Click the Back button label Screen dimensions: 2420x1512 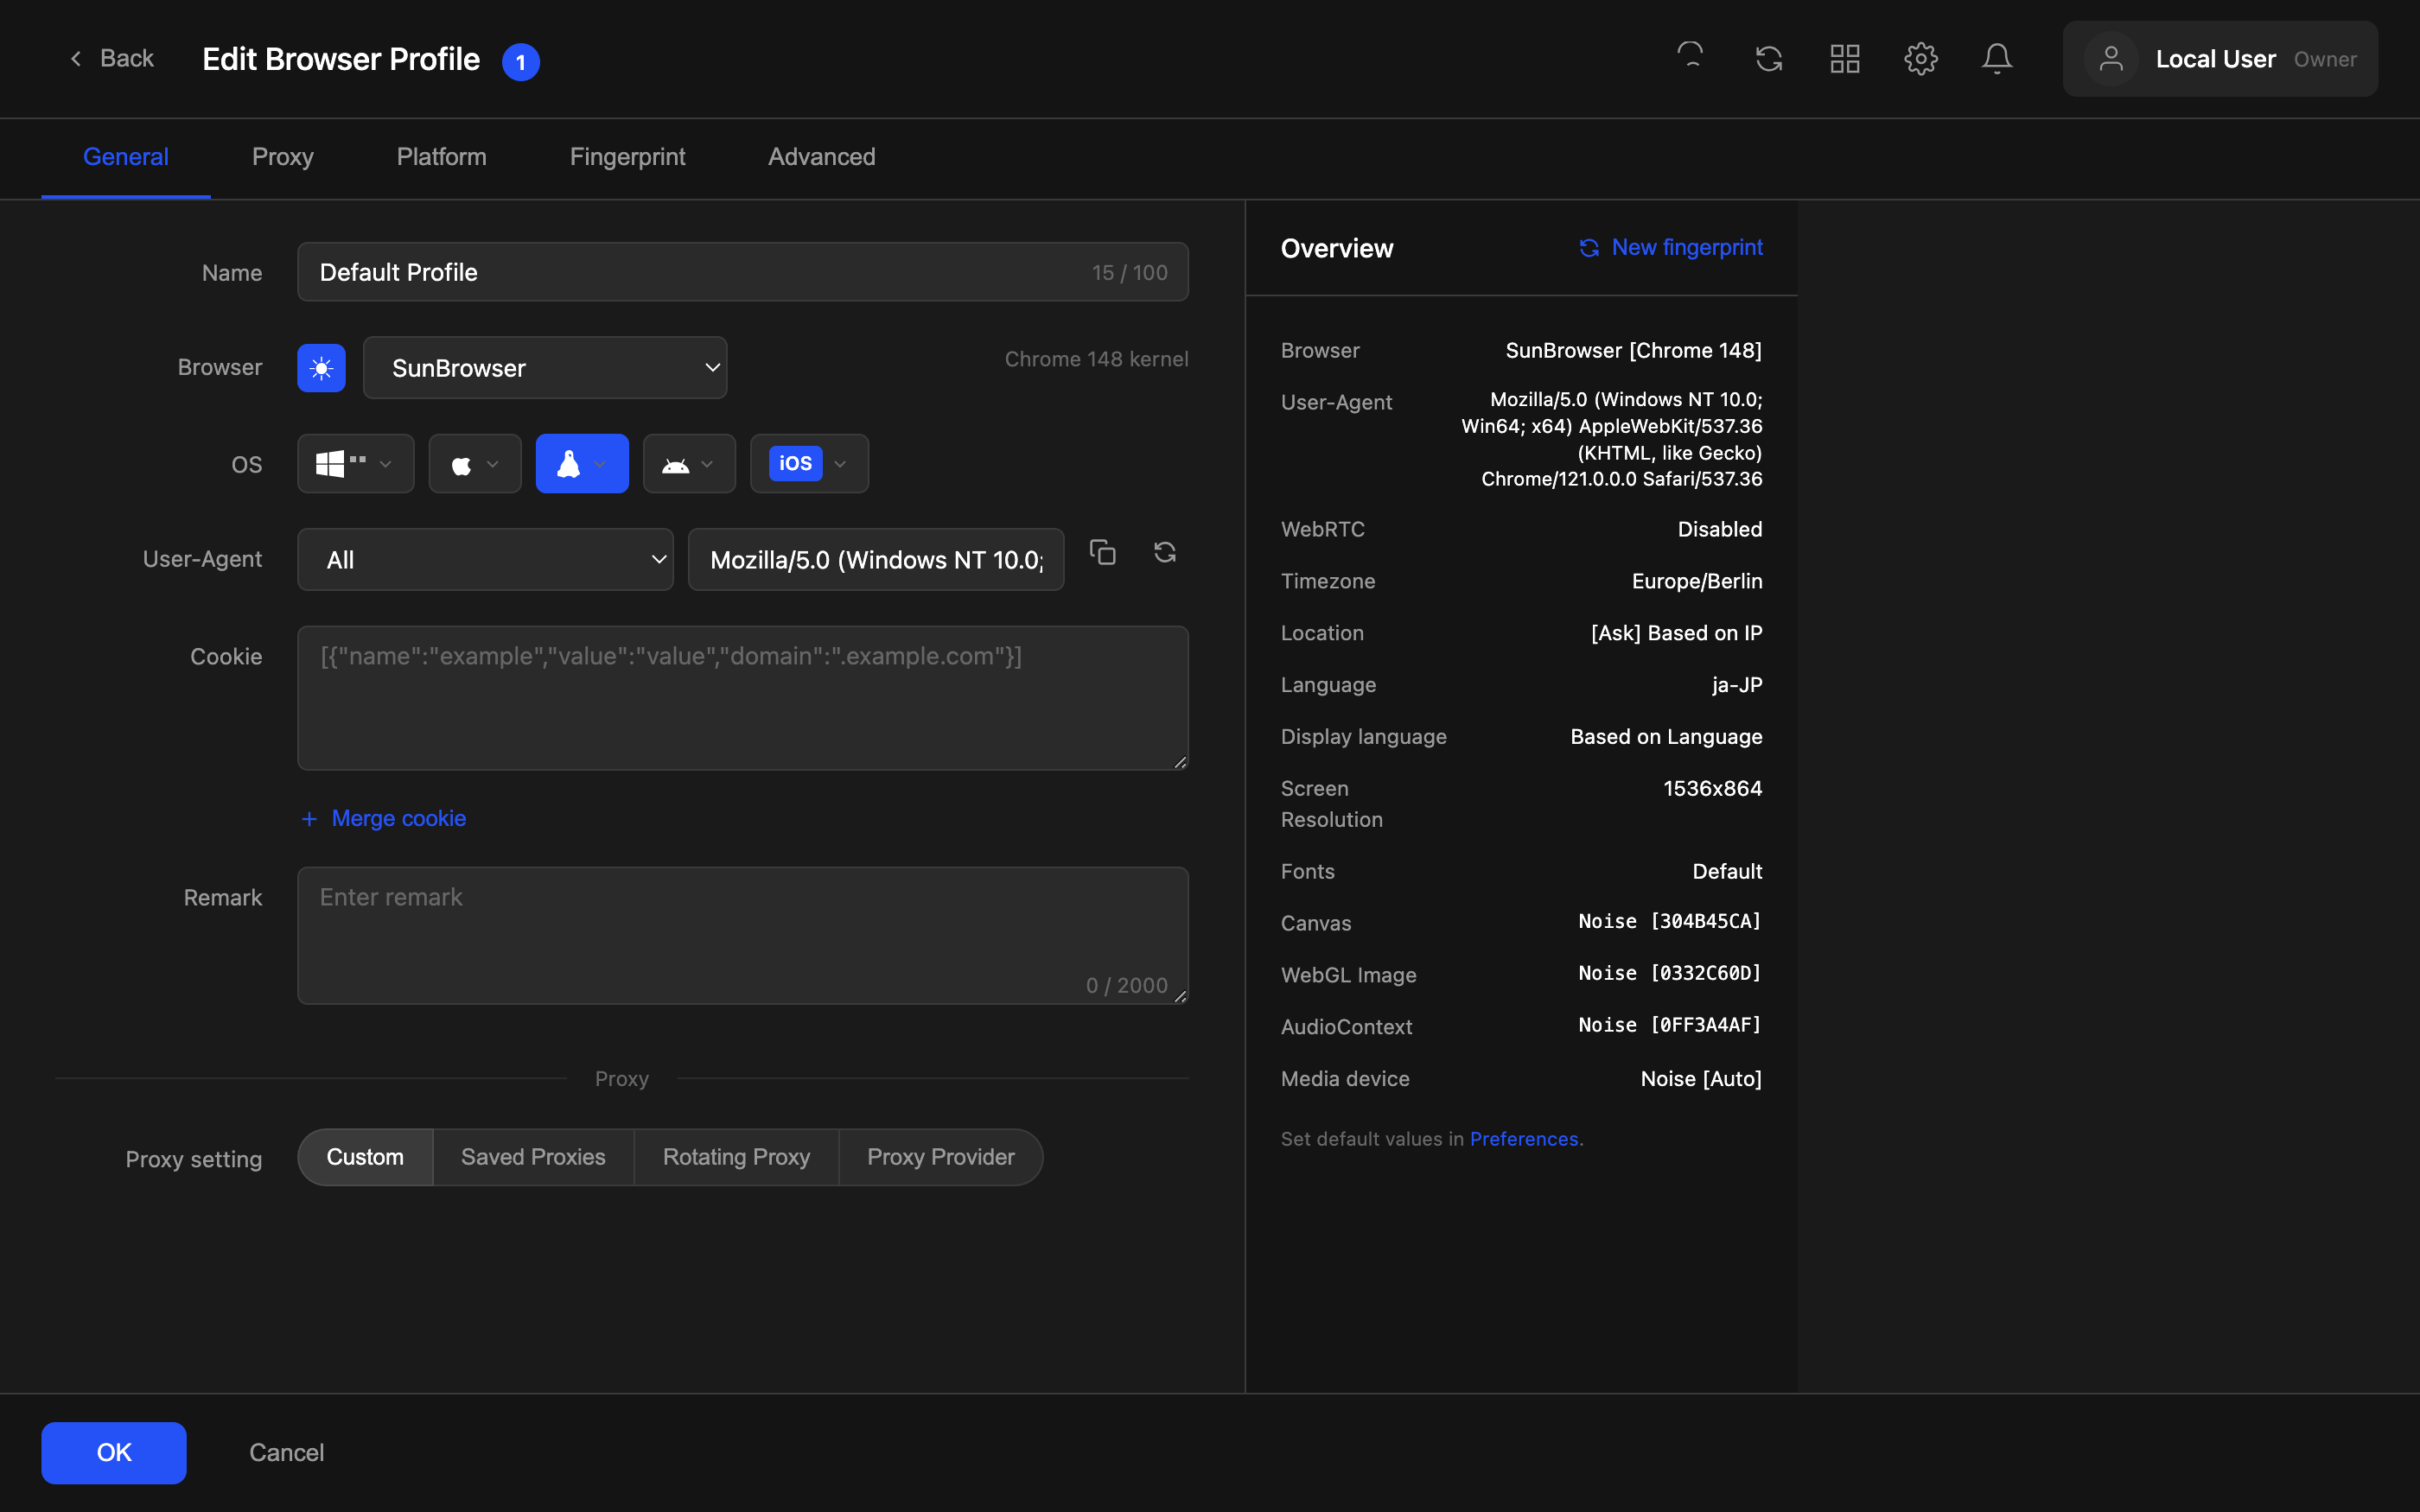coord(127,59)
